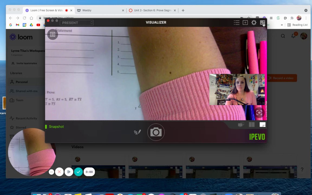Click Record a video button
Viewport: 312px width, 195px height.
(282, 78)
